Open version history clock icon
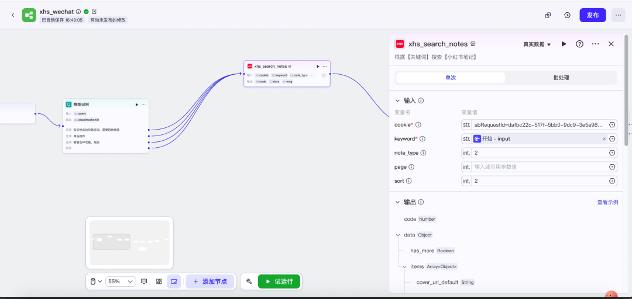This screenshot has height=299, width=632. (567, 15)
